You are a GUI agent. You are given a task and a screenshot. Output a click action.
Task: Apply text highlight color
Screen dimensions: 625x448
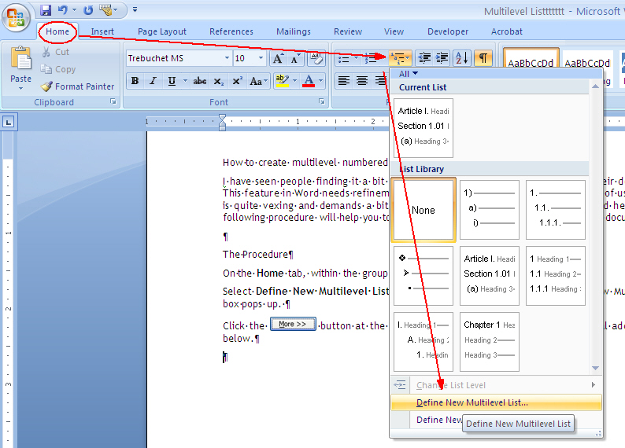[x=282, y=81]
